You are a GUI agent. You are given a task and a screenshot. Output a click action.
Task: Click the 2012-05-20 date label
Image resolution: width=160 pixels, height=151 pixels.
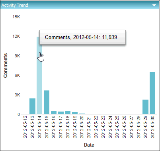click(82, 127)
